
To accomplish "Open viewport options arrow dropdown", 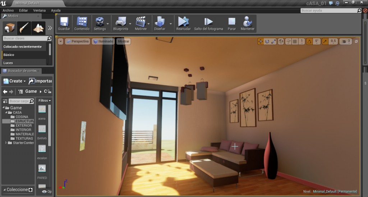I will [x=60, y=41].
